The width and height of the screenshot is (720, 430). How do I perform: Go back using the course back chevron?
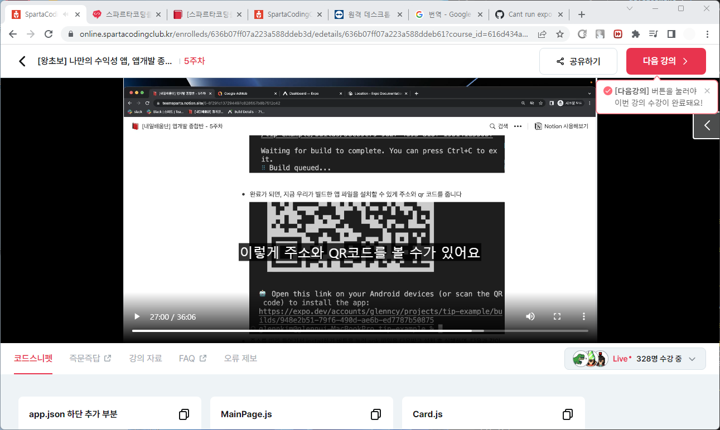coord(22,61)
